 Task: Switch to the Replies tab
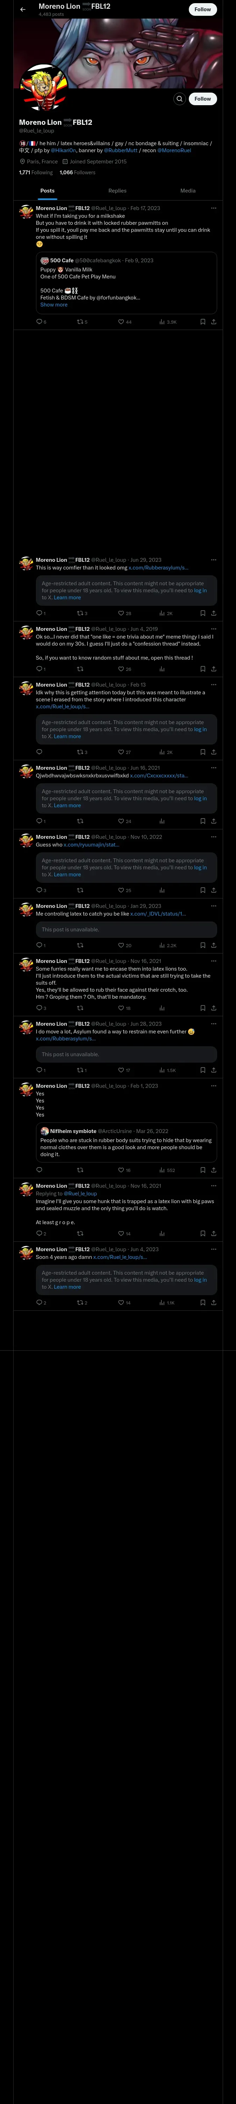[x=117, y=190]
